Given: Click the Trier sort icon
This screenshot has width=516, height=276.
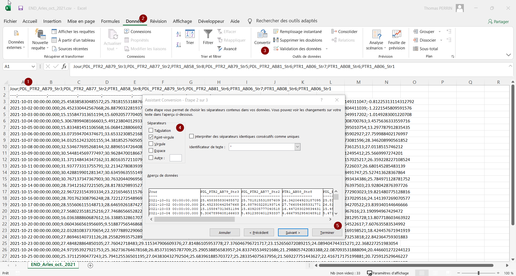Looking at the screenshot, I should (x=190, y=34).
